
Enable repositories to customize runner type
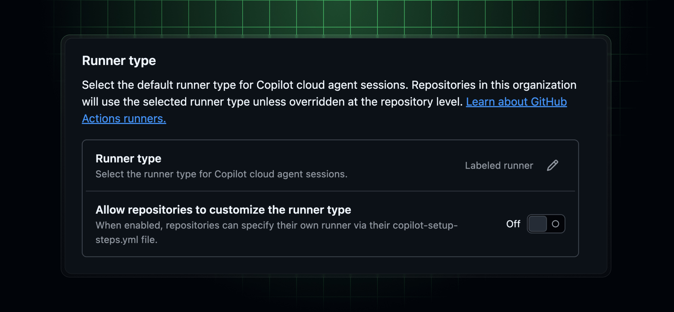point(546,224)
